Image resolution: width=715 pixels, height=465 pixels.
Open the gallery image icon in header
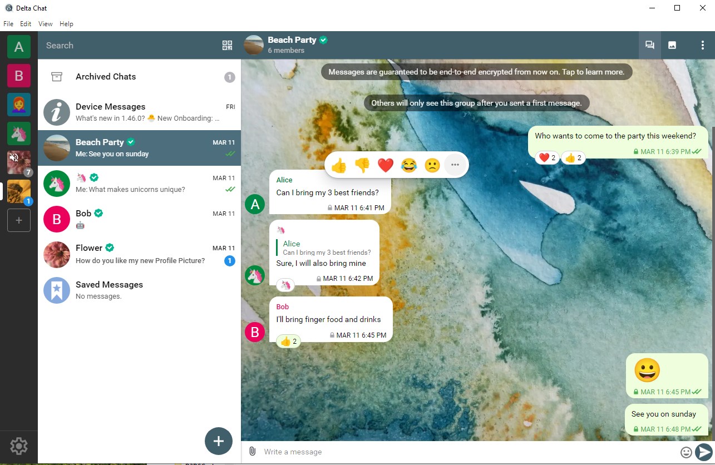point(672,46)
